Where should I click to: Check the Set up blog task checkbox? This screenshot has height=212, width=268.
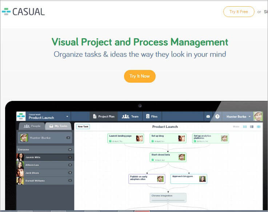point(152,141)
